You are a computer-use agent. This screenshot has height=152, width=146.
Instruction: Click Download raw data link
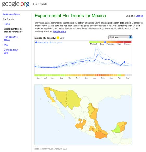(x=11, y=51)
